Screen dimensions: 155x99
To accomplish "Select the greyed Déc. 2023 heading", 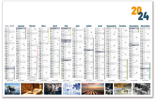I will pyautogui.click(x=10, y=26).
